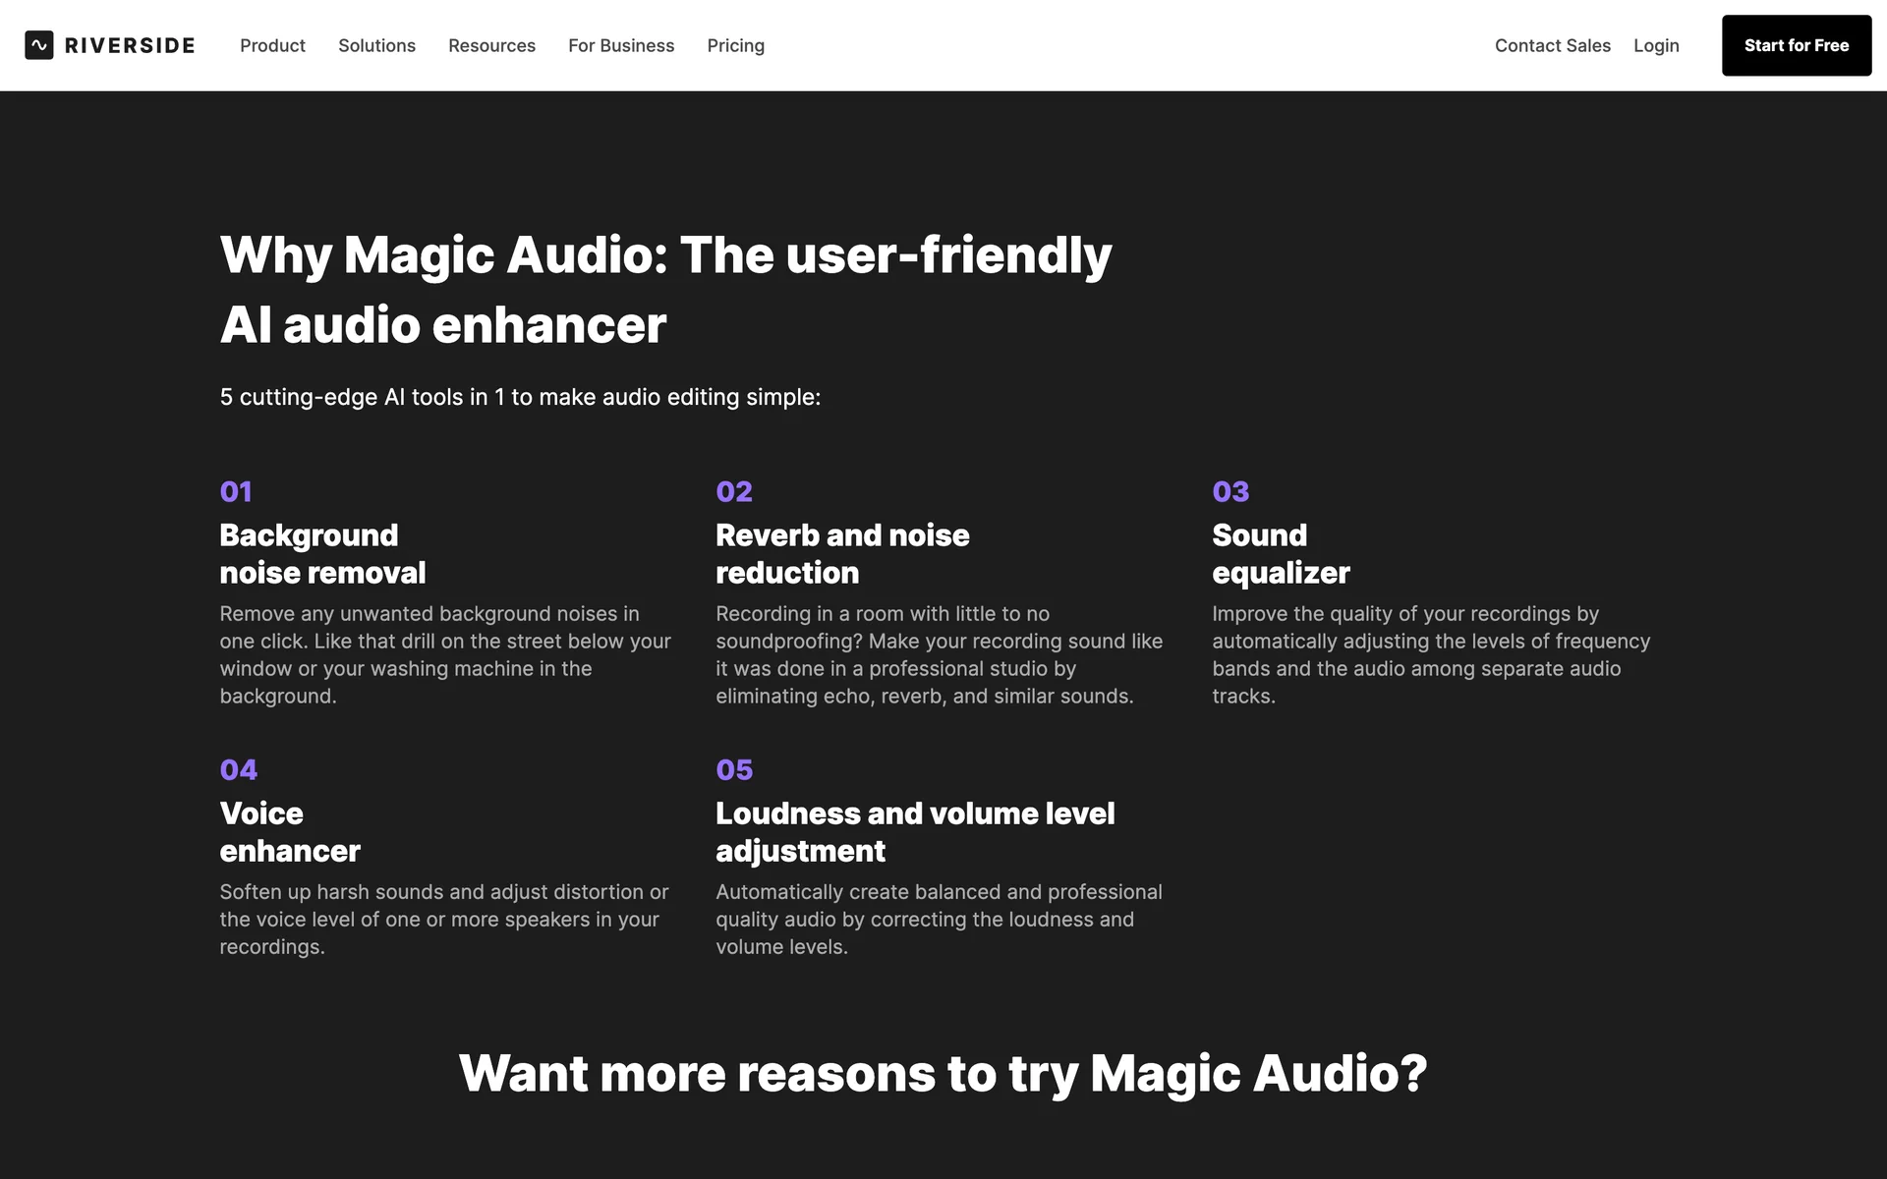
Task: Open the For Business nav item
Action: pyautogui.click(x=621, y=45)
